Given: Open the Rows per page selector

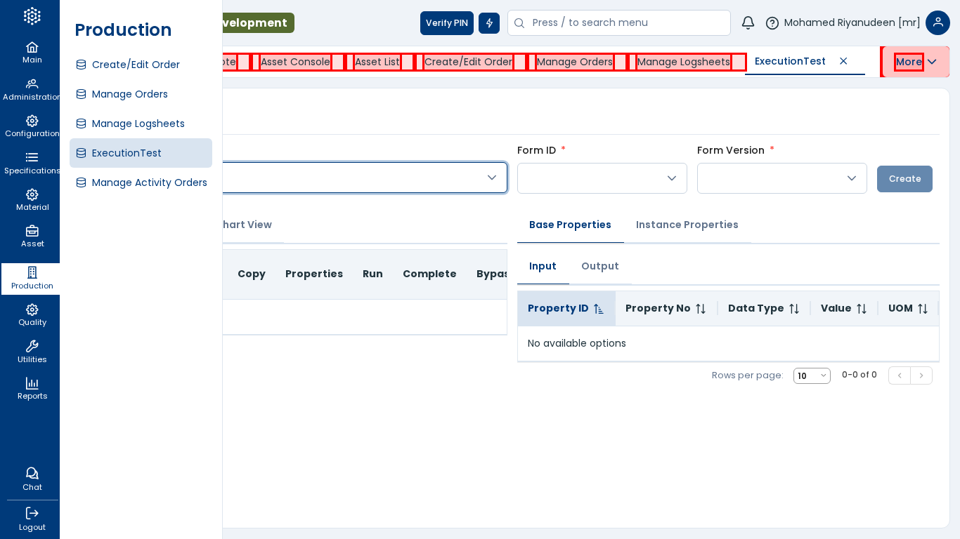Looking at the screenshot, I should (x=812, y=376).
